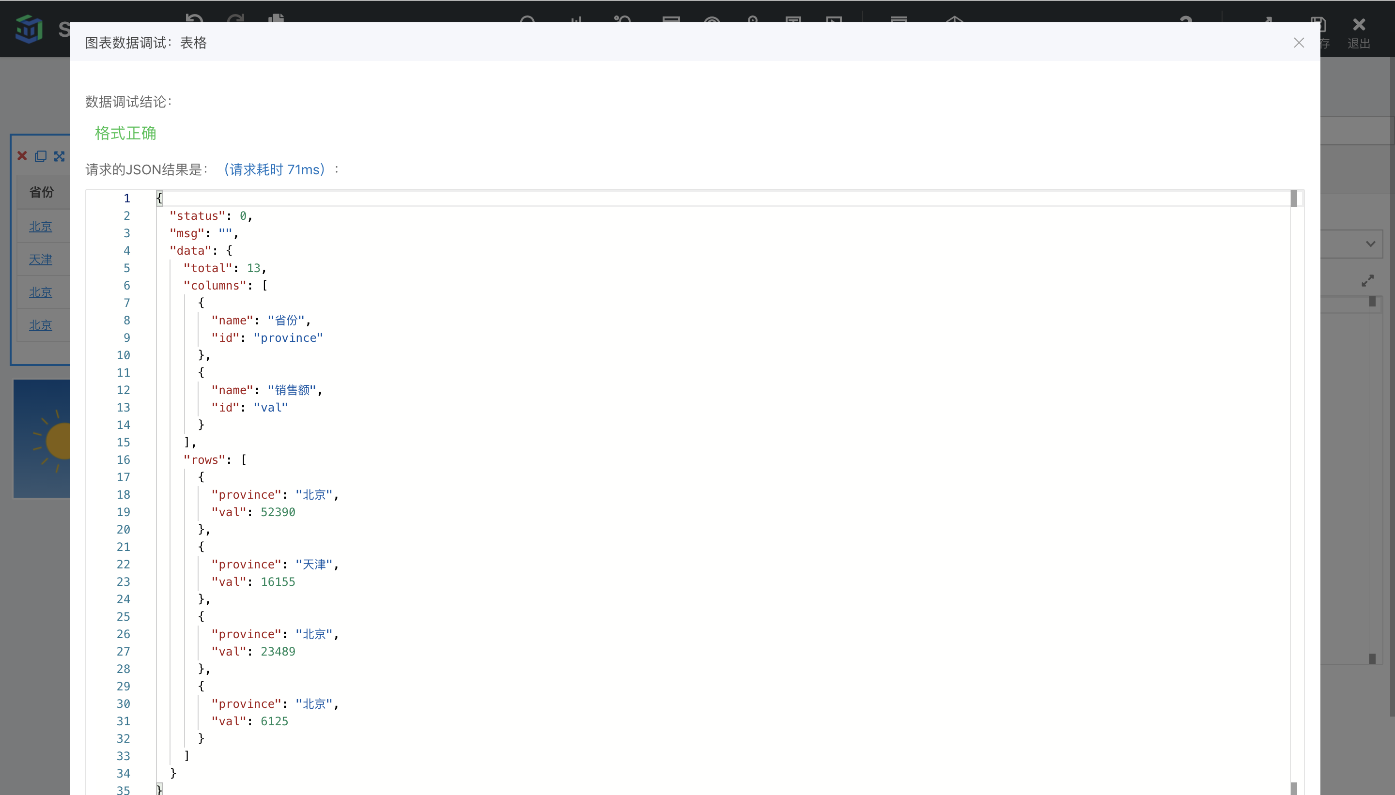
Task: Click the "name": "销售额" JSON line
Action: (267, 390)
